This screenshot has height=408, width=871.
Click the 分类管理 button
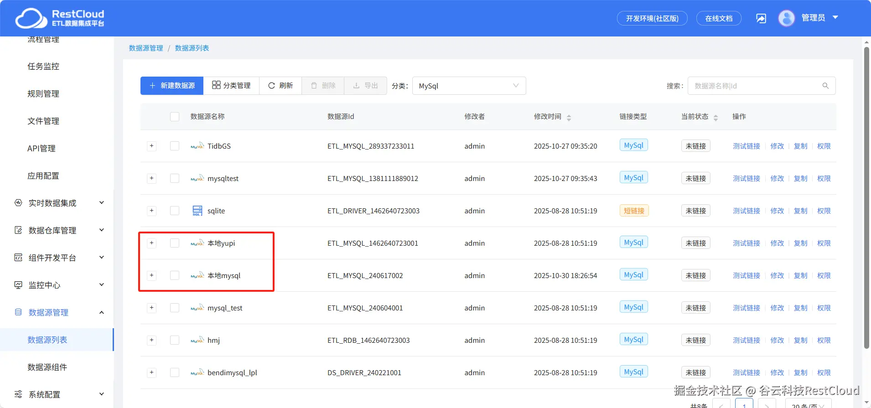(x=231, y=86)
